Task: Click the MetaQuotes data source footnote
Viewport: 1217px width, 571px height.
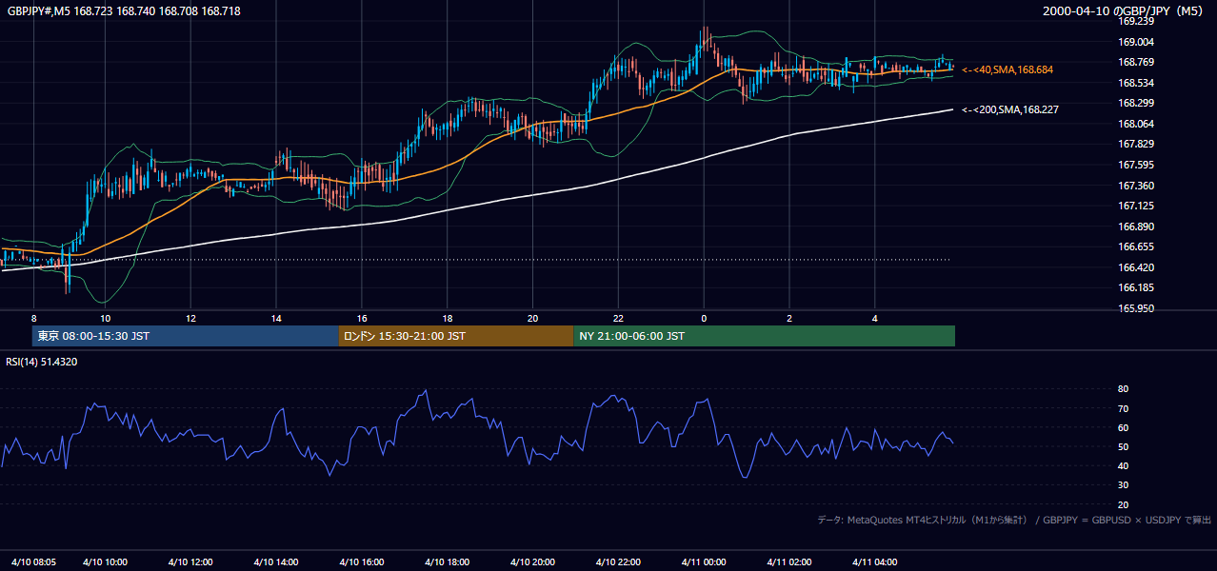Action: (1014, 520)
